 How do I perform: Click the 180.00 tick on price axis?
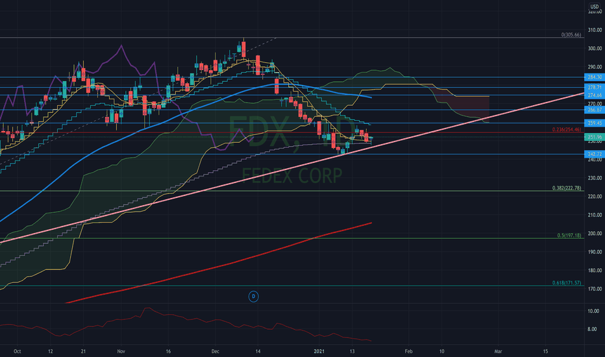tap(595, 271)
